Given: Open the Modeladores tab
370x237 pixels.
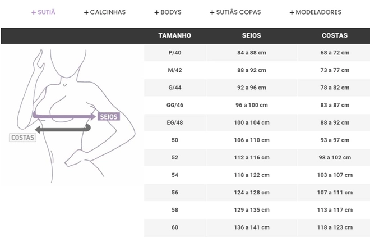Looking at the screenshot, I should pos(316,12).
